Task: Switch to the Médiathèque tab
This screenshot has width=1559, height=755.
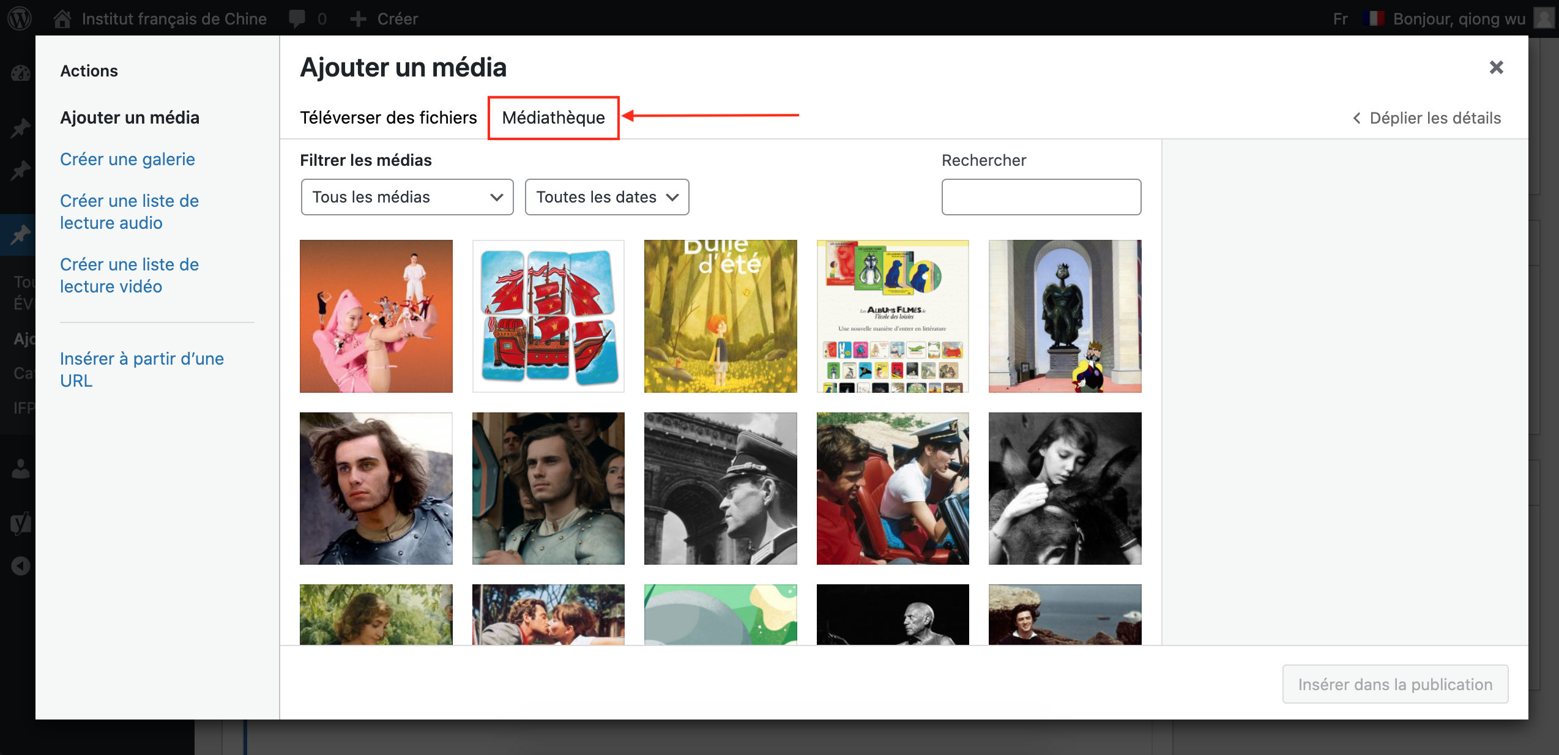Action: pos(554,117)
